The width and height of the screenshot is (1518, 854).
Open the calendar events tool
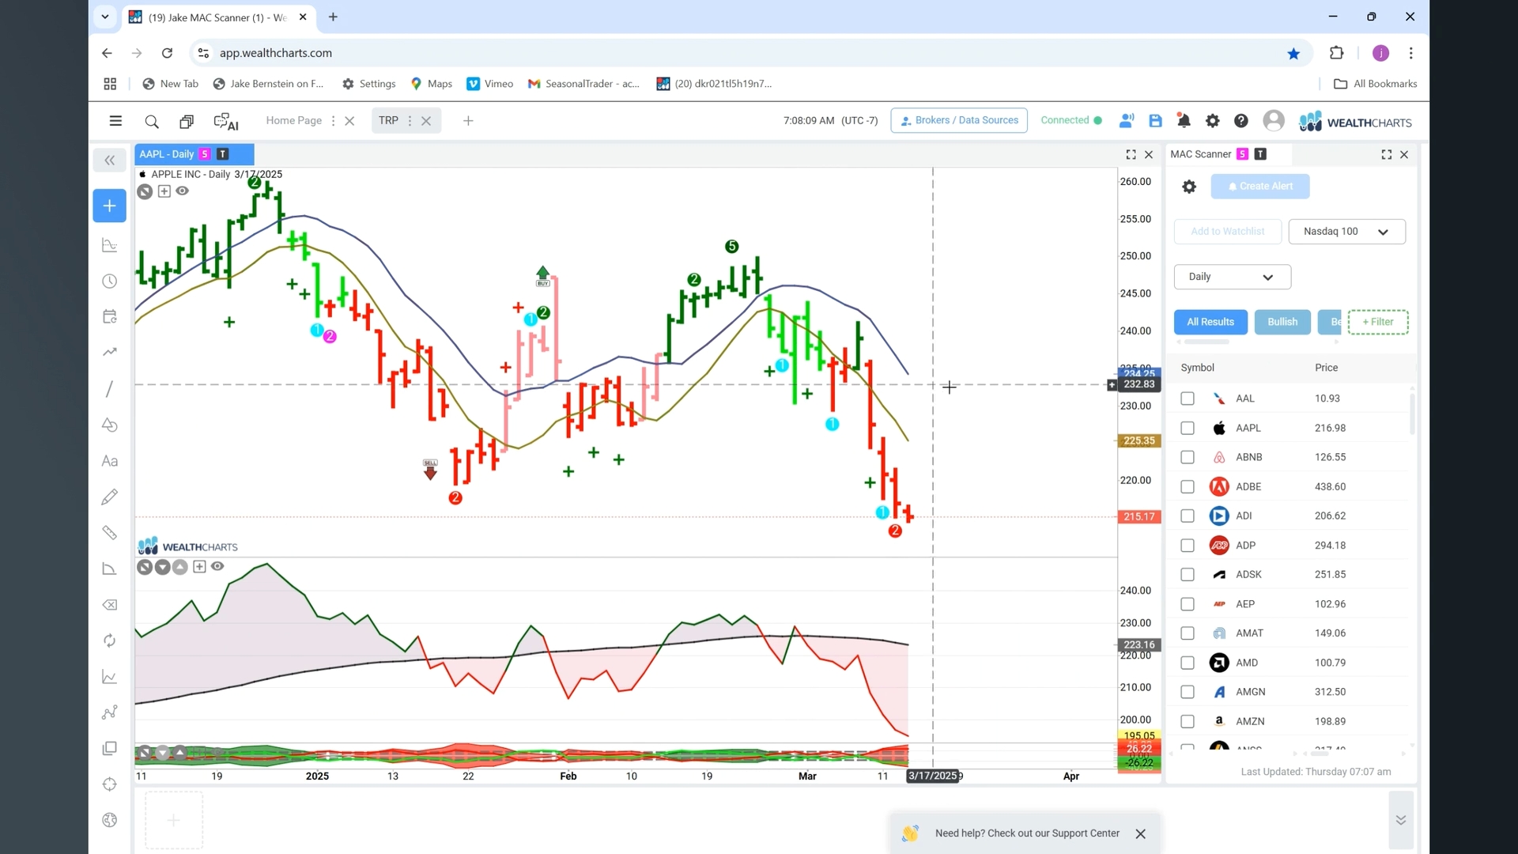click(x=110, y=316)
